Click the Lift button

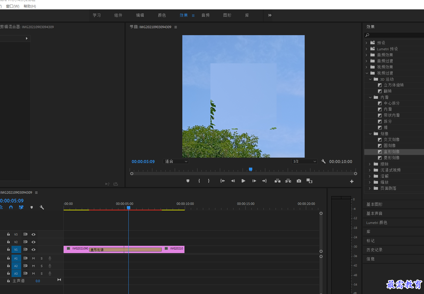[277, 181]
